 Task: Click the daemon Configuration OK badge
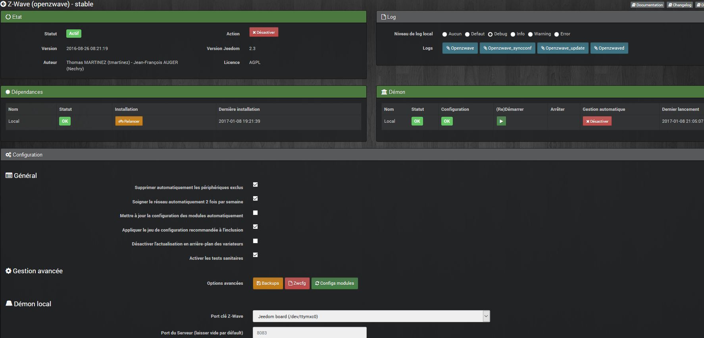pyautogui.click(x=447, y=121)
